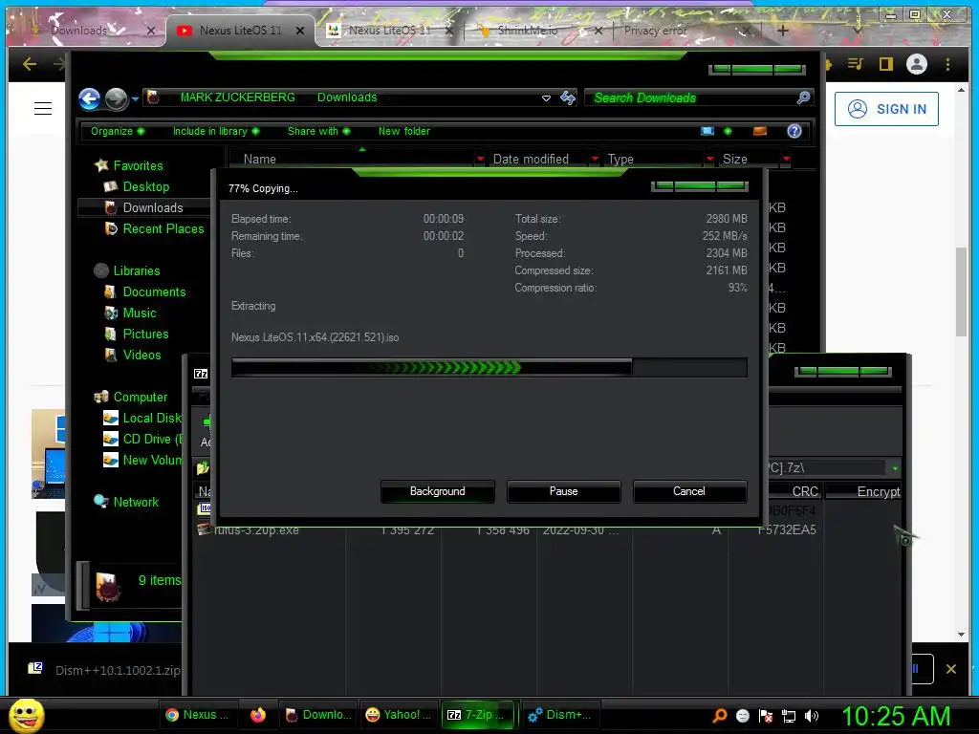Switch to Dism++ taskbar button
Screen dimensions: 979x734
coord(558,715)
